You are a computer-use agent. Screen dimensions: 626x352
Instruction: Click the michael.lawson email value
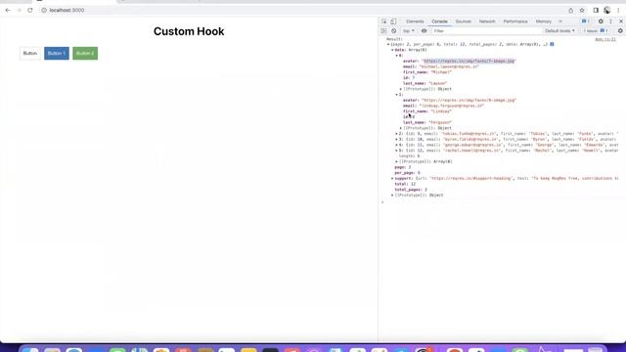[449, 66]
